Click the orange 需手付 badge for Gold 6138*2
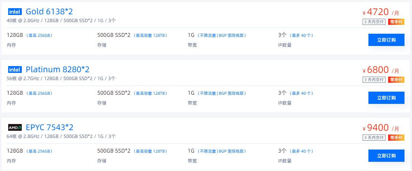The height and width of the screenshot is (171, 412). pyautogui.click(x=396, y=22)
